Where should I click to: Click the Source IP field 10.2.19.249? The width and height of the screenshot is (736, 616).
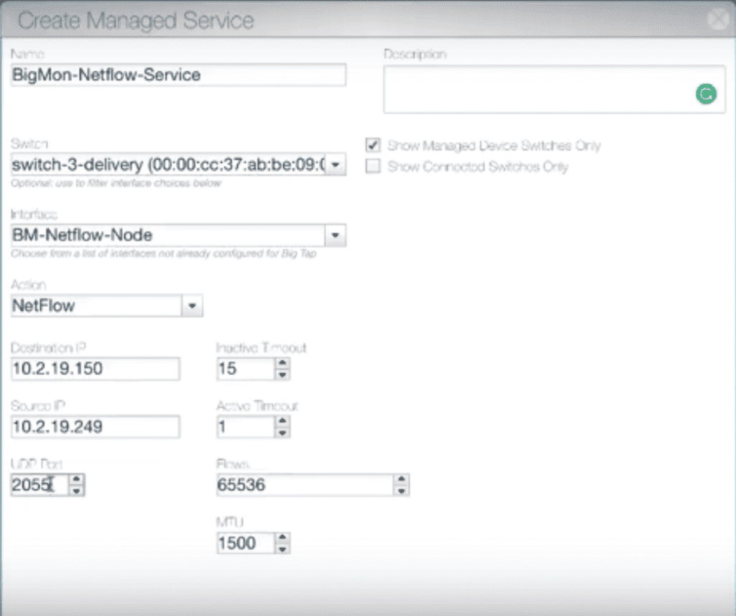tap(96, 427)
